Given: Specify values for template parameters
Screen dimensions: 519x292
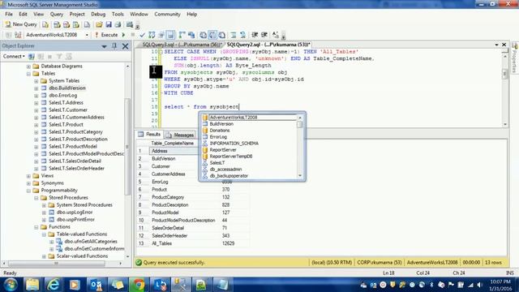Looking at the screenshot, I should pos(276,35).
